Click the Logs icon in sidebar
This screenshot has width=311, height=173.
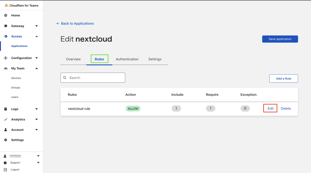pos(6,109)
